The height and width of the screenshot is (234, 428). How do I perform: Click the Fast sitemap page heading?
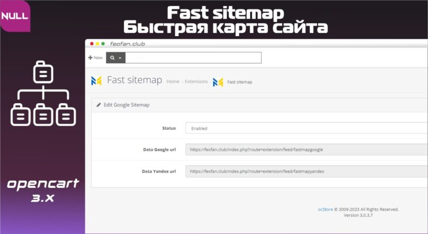click(134, 80)
